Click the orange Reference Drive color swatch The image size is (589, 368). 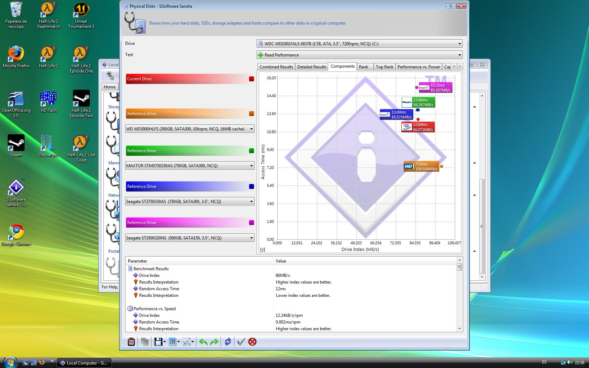coord(251,114)
